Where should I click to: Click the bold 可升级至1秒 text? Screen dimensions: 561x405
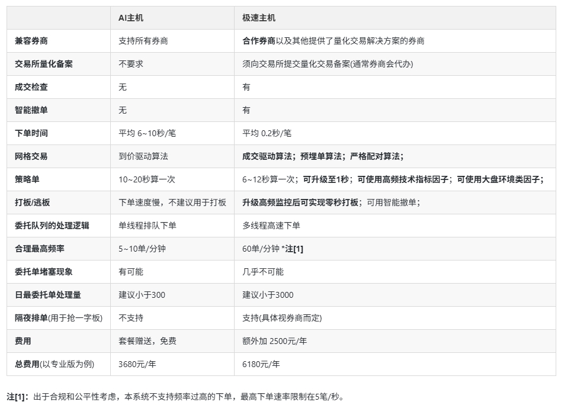coord(325,179)
